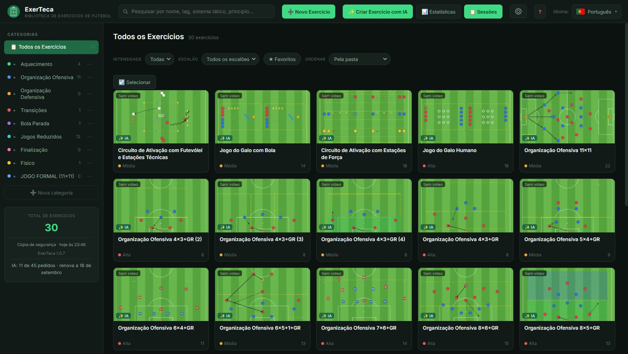Viewport: 628px width, 354px height.
Task: Open Circuito de Ativação com Estações de Força card
Action: coord(364,131)
